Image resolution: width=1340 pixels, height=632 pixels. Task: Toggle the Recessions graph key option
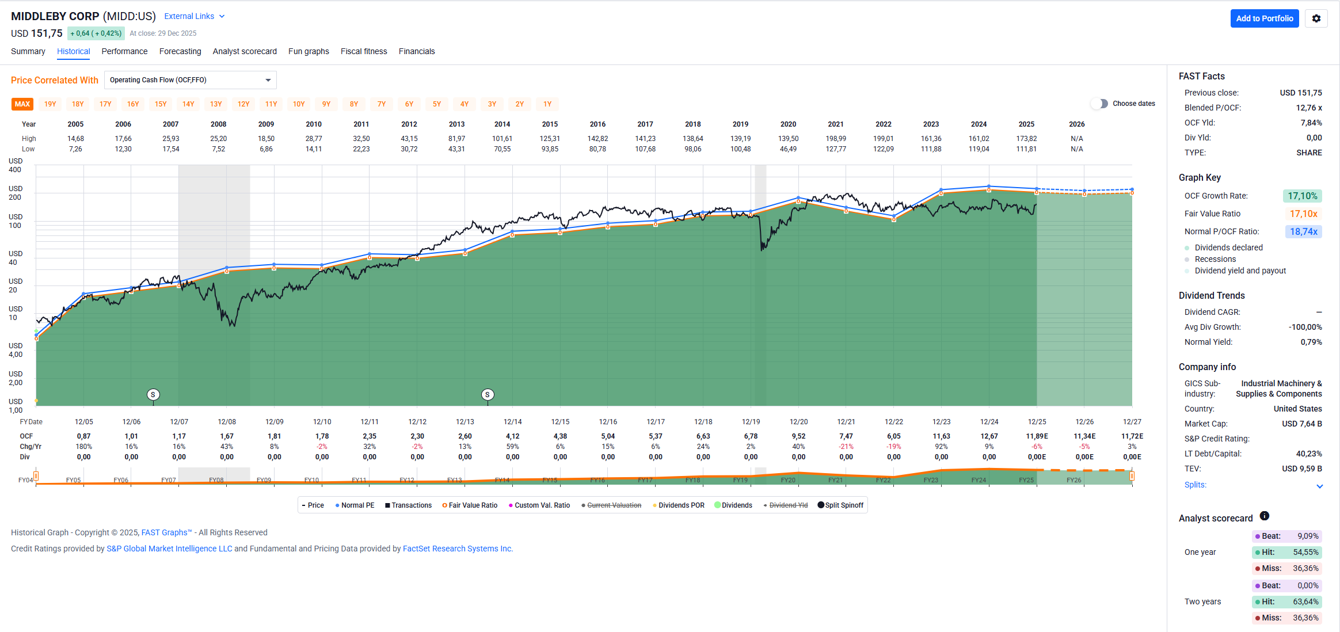click(x=1215, y=259)
